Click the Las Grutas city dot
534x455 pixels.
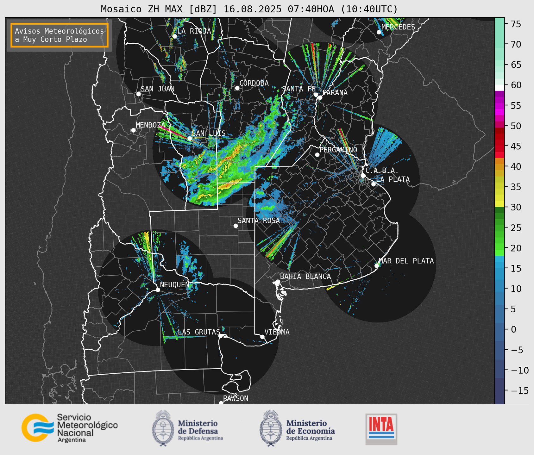coord(221,336)
